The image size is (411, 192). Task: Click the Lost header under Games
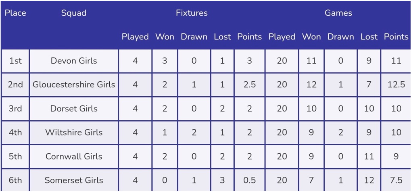click(369, 37)
